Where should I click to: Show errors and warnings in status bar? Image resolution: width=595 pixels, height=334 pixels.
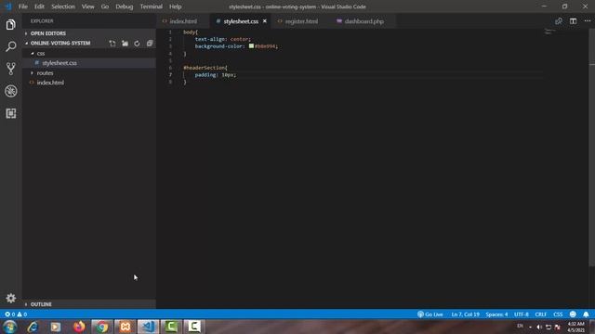(16, 315)
